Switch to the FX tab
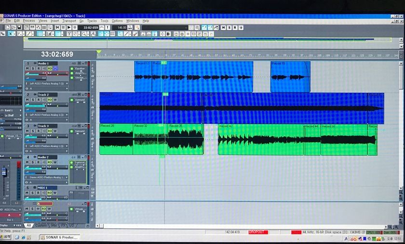This screenshot has height=244, width=405. [x=63, y=225]
